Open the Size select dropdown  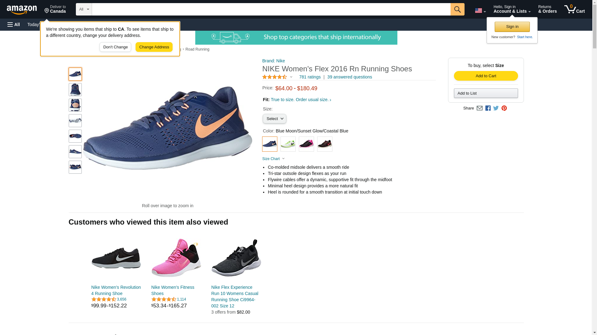(274, 119)
